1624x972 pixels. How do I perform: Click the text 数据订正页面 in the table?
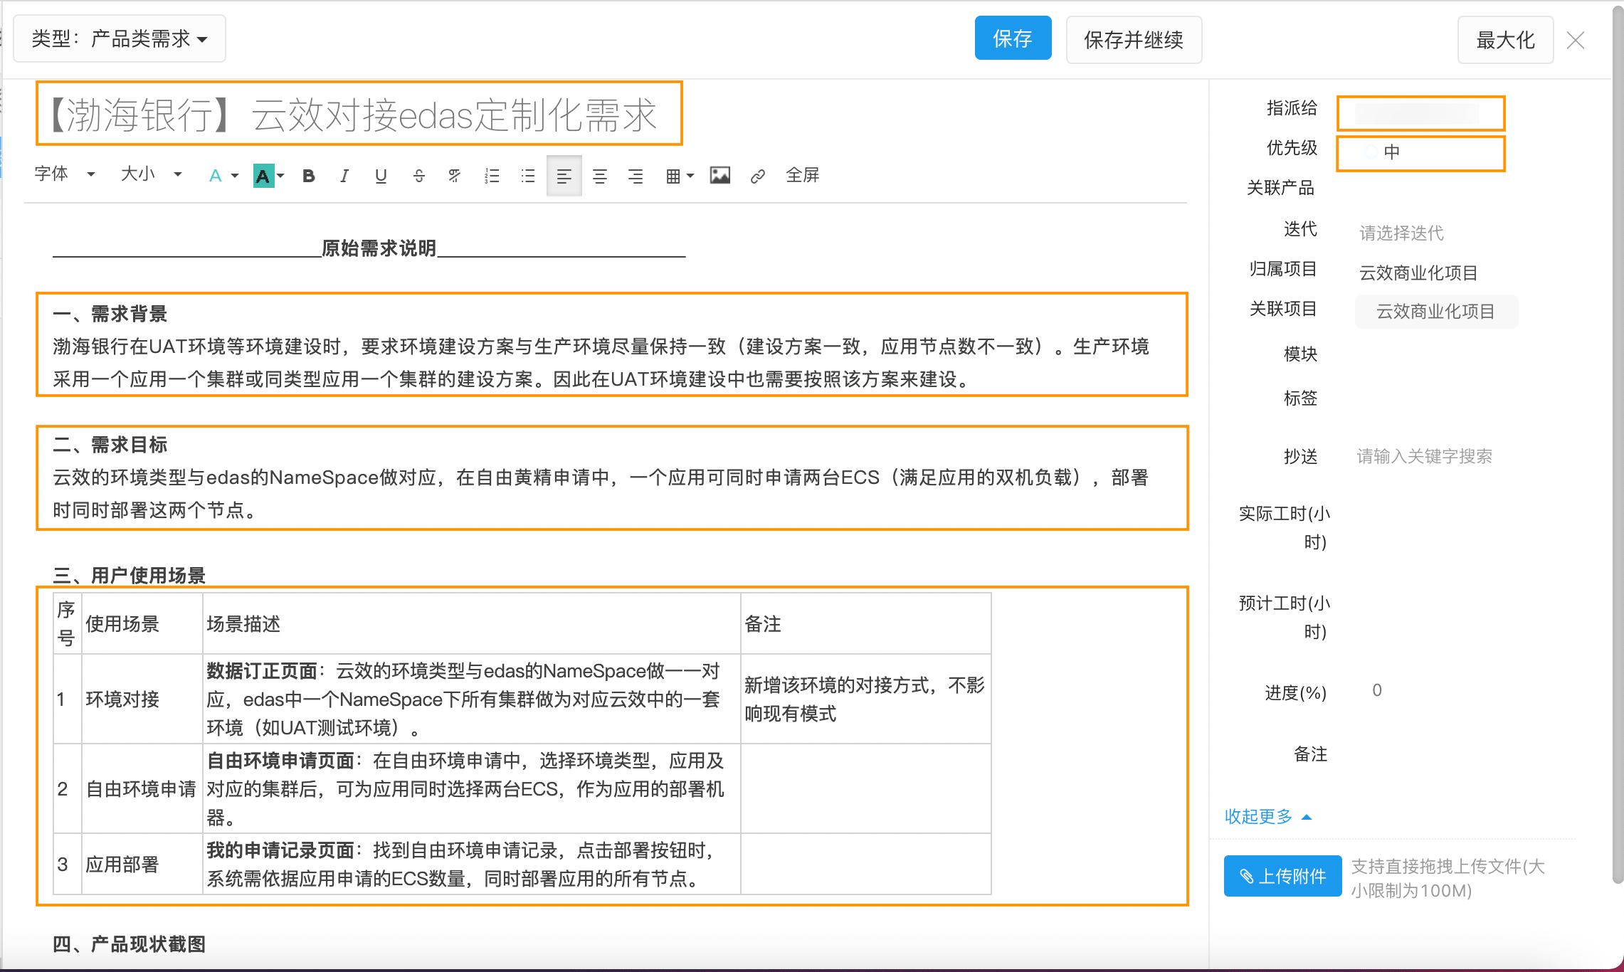coord(262,671)
